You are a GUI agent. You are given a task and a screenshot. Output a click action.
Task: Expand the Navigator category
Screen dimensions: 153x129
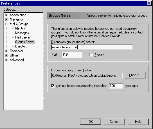[6, 19]
